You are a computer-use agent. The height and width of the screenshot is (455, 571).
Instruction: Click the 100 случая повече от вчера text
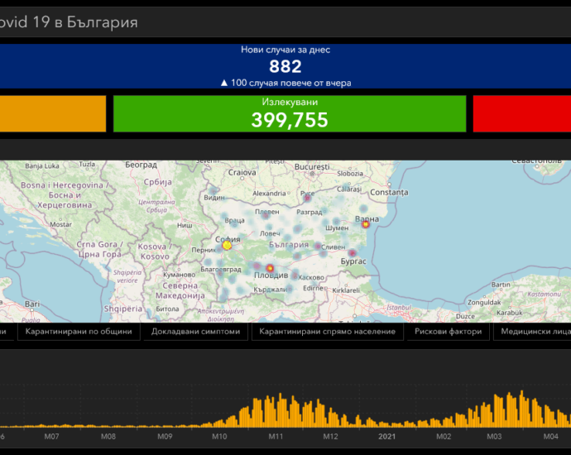(x=291, y=83)
